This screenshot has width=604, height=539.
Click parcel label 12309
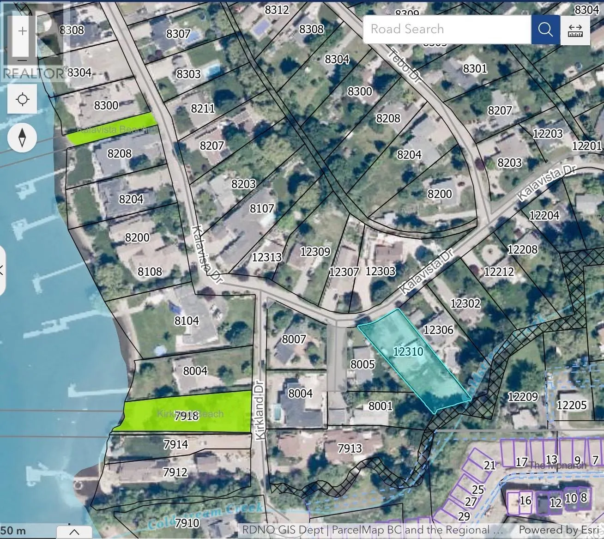point(315,252)
